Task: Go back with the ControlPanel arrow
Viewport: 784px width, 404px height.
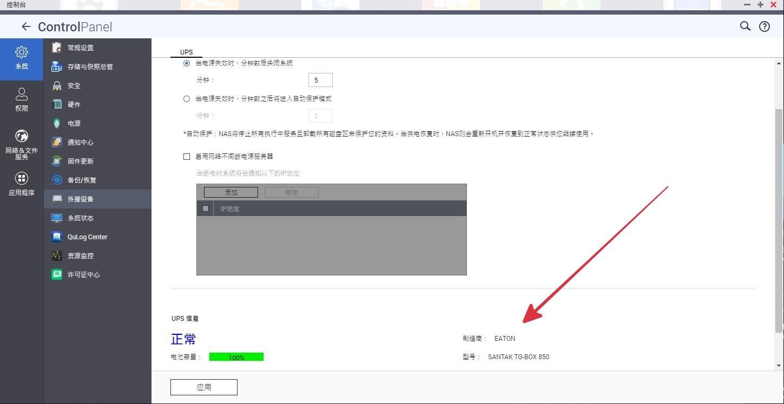Action: pyautogui.click(x=25, y=26)
